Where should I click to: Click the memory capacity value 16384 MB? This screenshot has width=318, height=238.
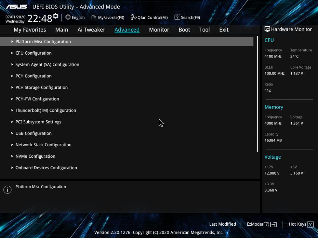coord(273,140)
